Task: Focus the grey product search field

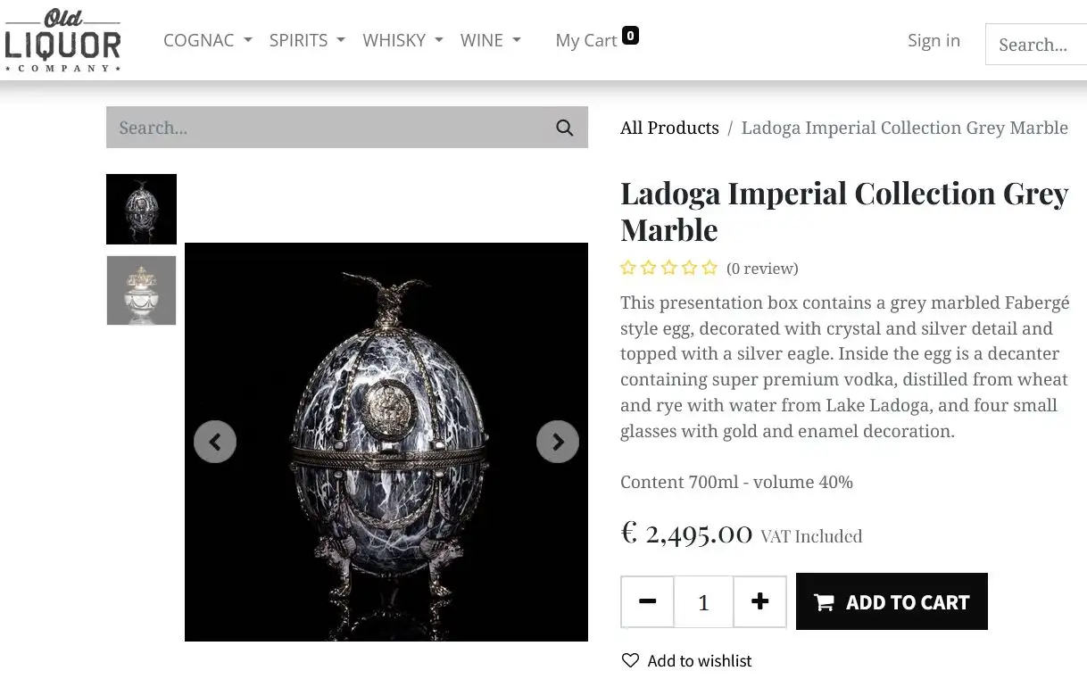Action: pyautogui.click(x=326, y=128)
